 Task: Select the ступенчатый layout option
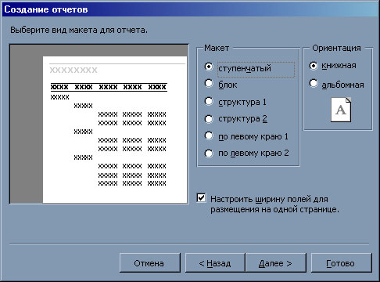coord(209,67)
